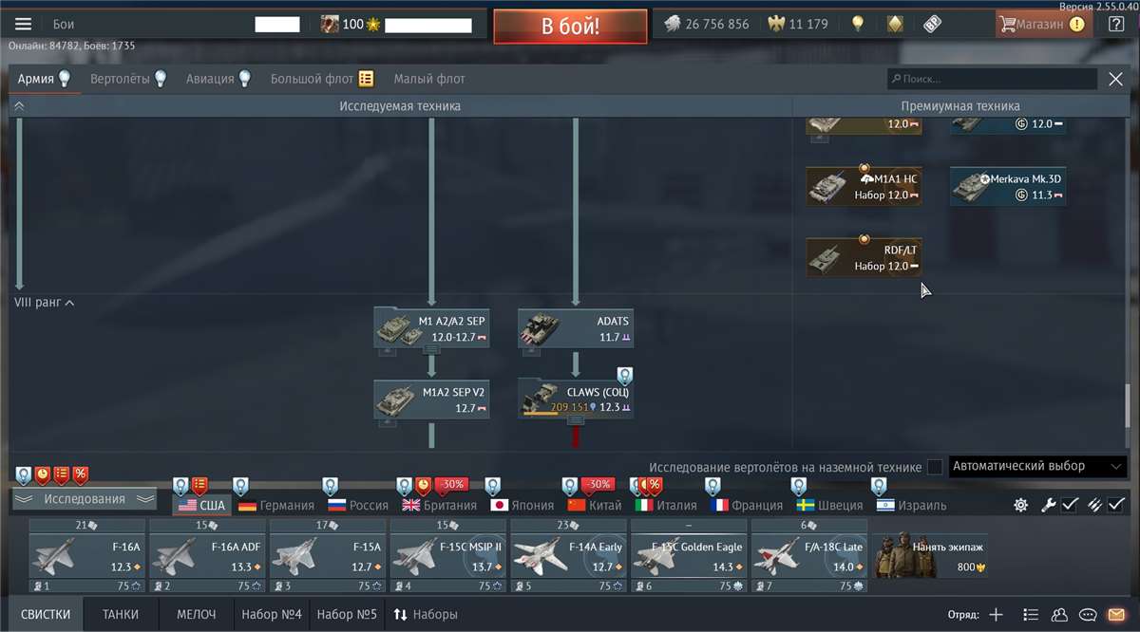The width and height of the screenshot is (1140, 632).
Task: Click the golden eagles currency icon
Action: click(774, 25)
